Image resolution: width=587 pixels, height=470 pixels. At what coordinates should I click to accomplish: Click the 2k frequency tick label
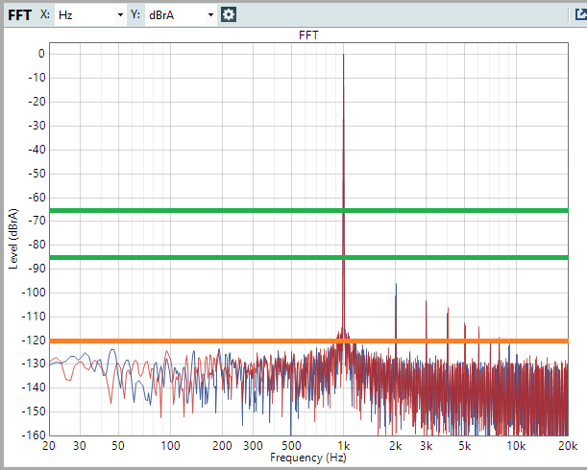[395, 446]
